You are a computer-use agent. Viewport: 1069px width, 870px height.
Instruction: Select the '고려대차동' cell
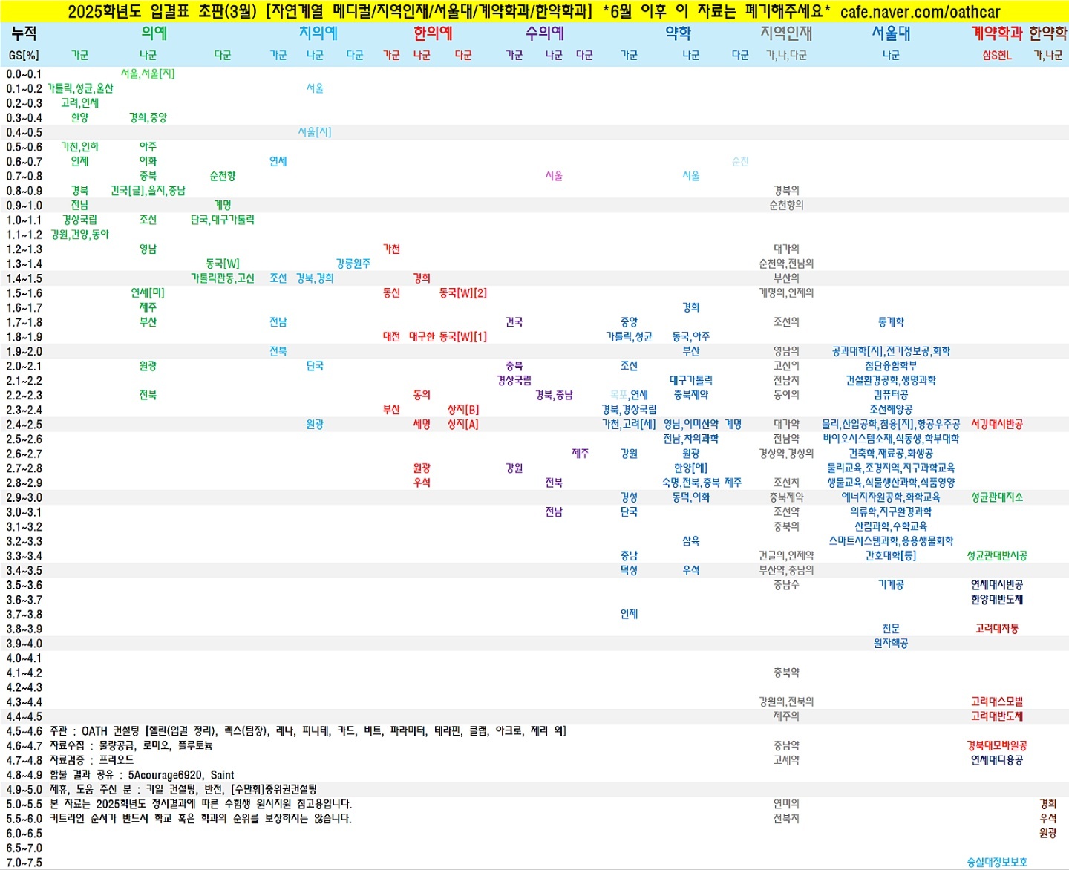997,629
